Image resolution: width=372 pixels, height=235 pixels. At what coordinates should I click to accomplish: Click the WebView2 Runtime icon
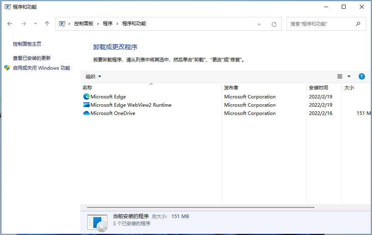tap(87, 105)
